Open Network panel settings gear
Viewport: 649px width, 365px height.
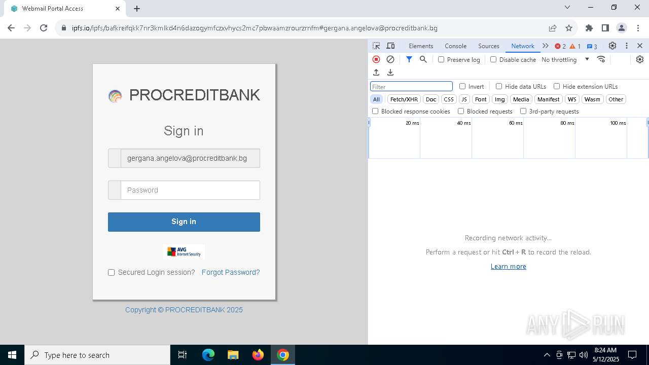click(640, 59)
